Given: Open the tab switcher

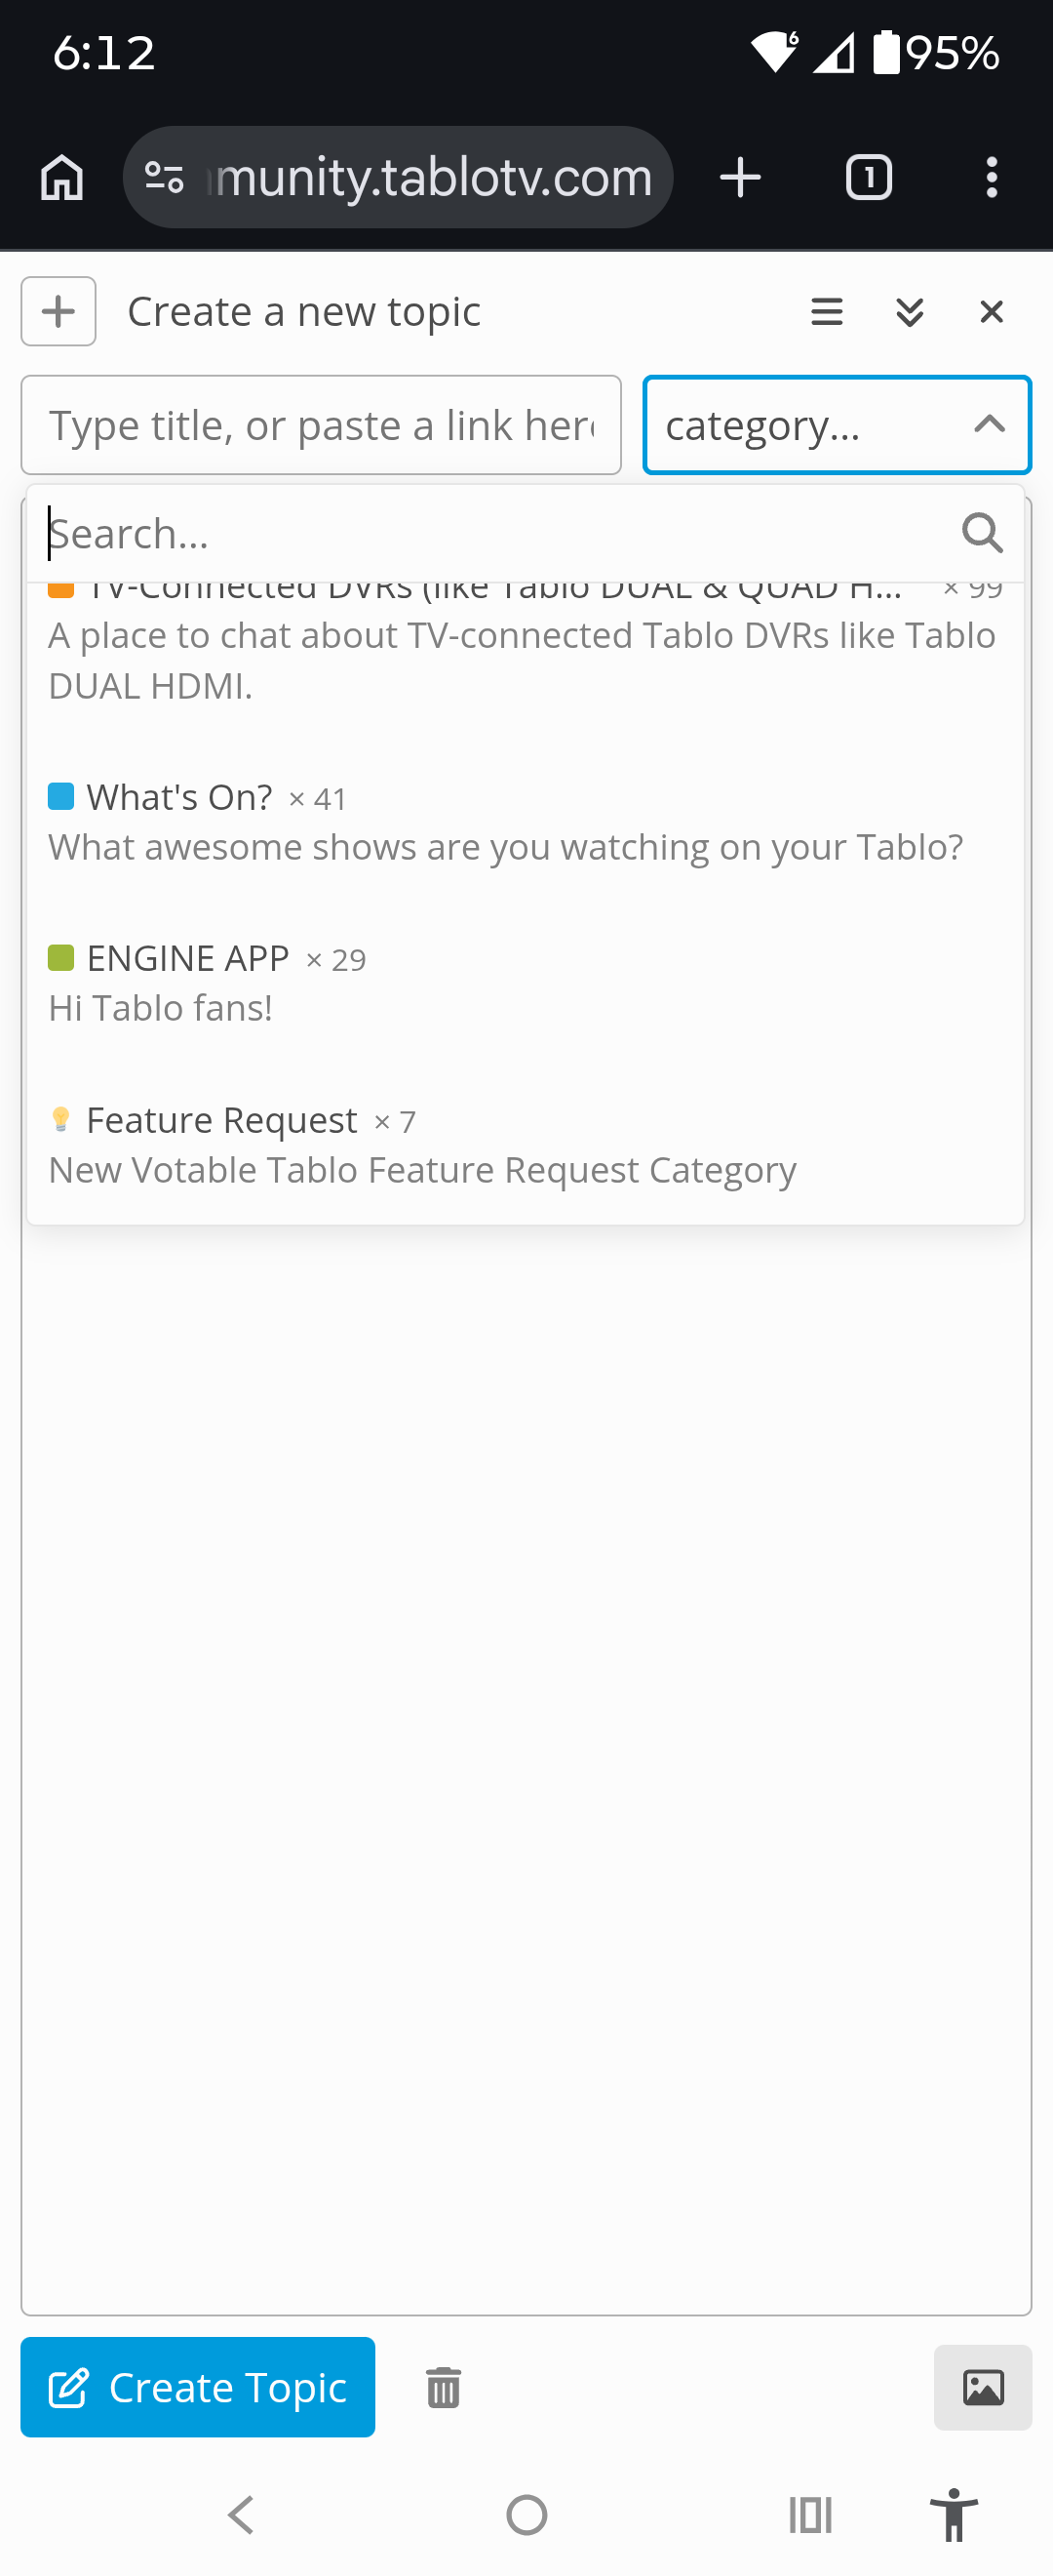Looking at the screenshot, I should tap(869, 178).
